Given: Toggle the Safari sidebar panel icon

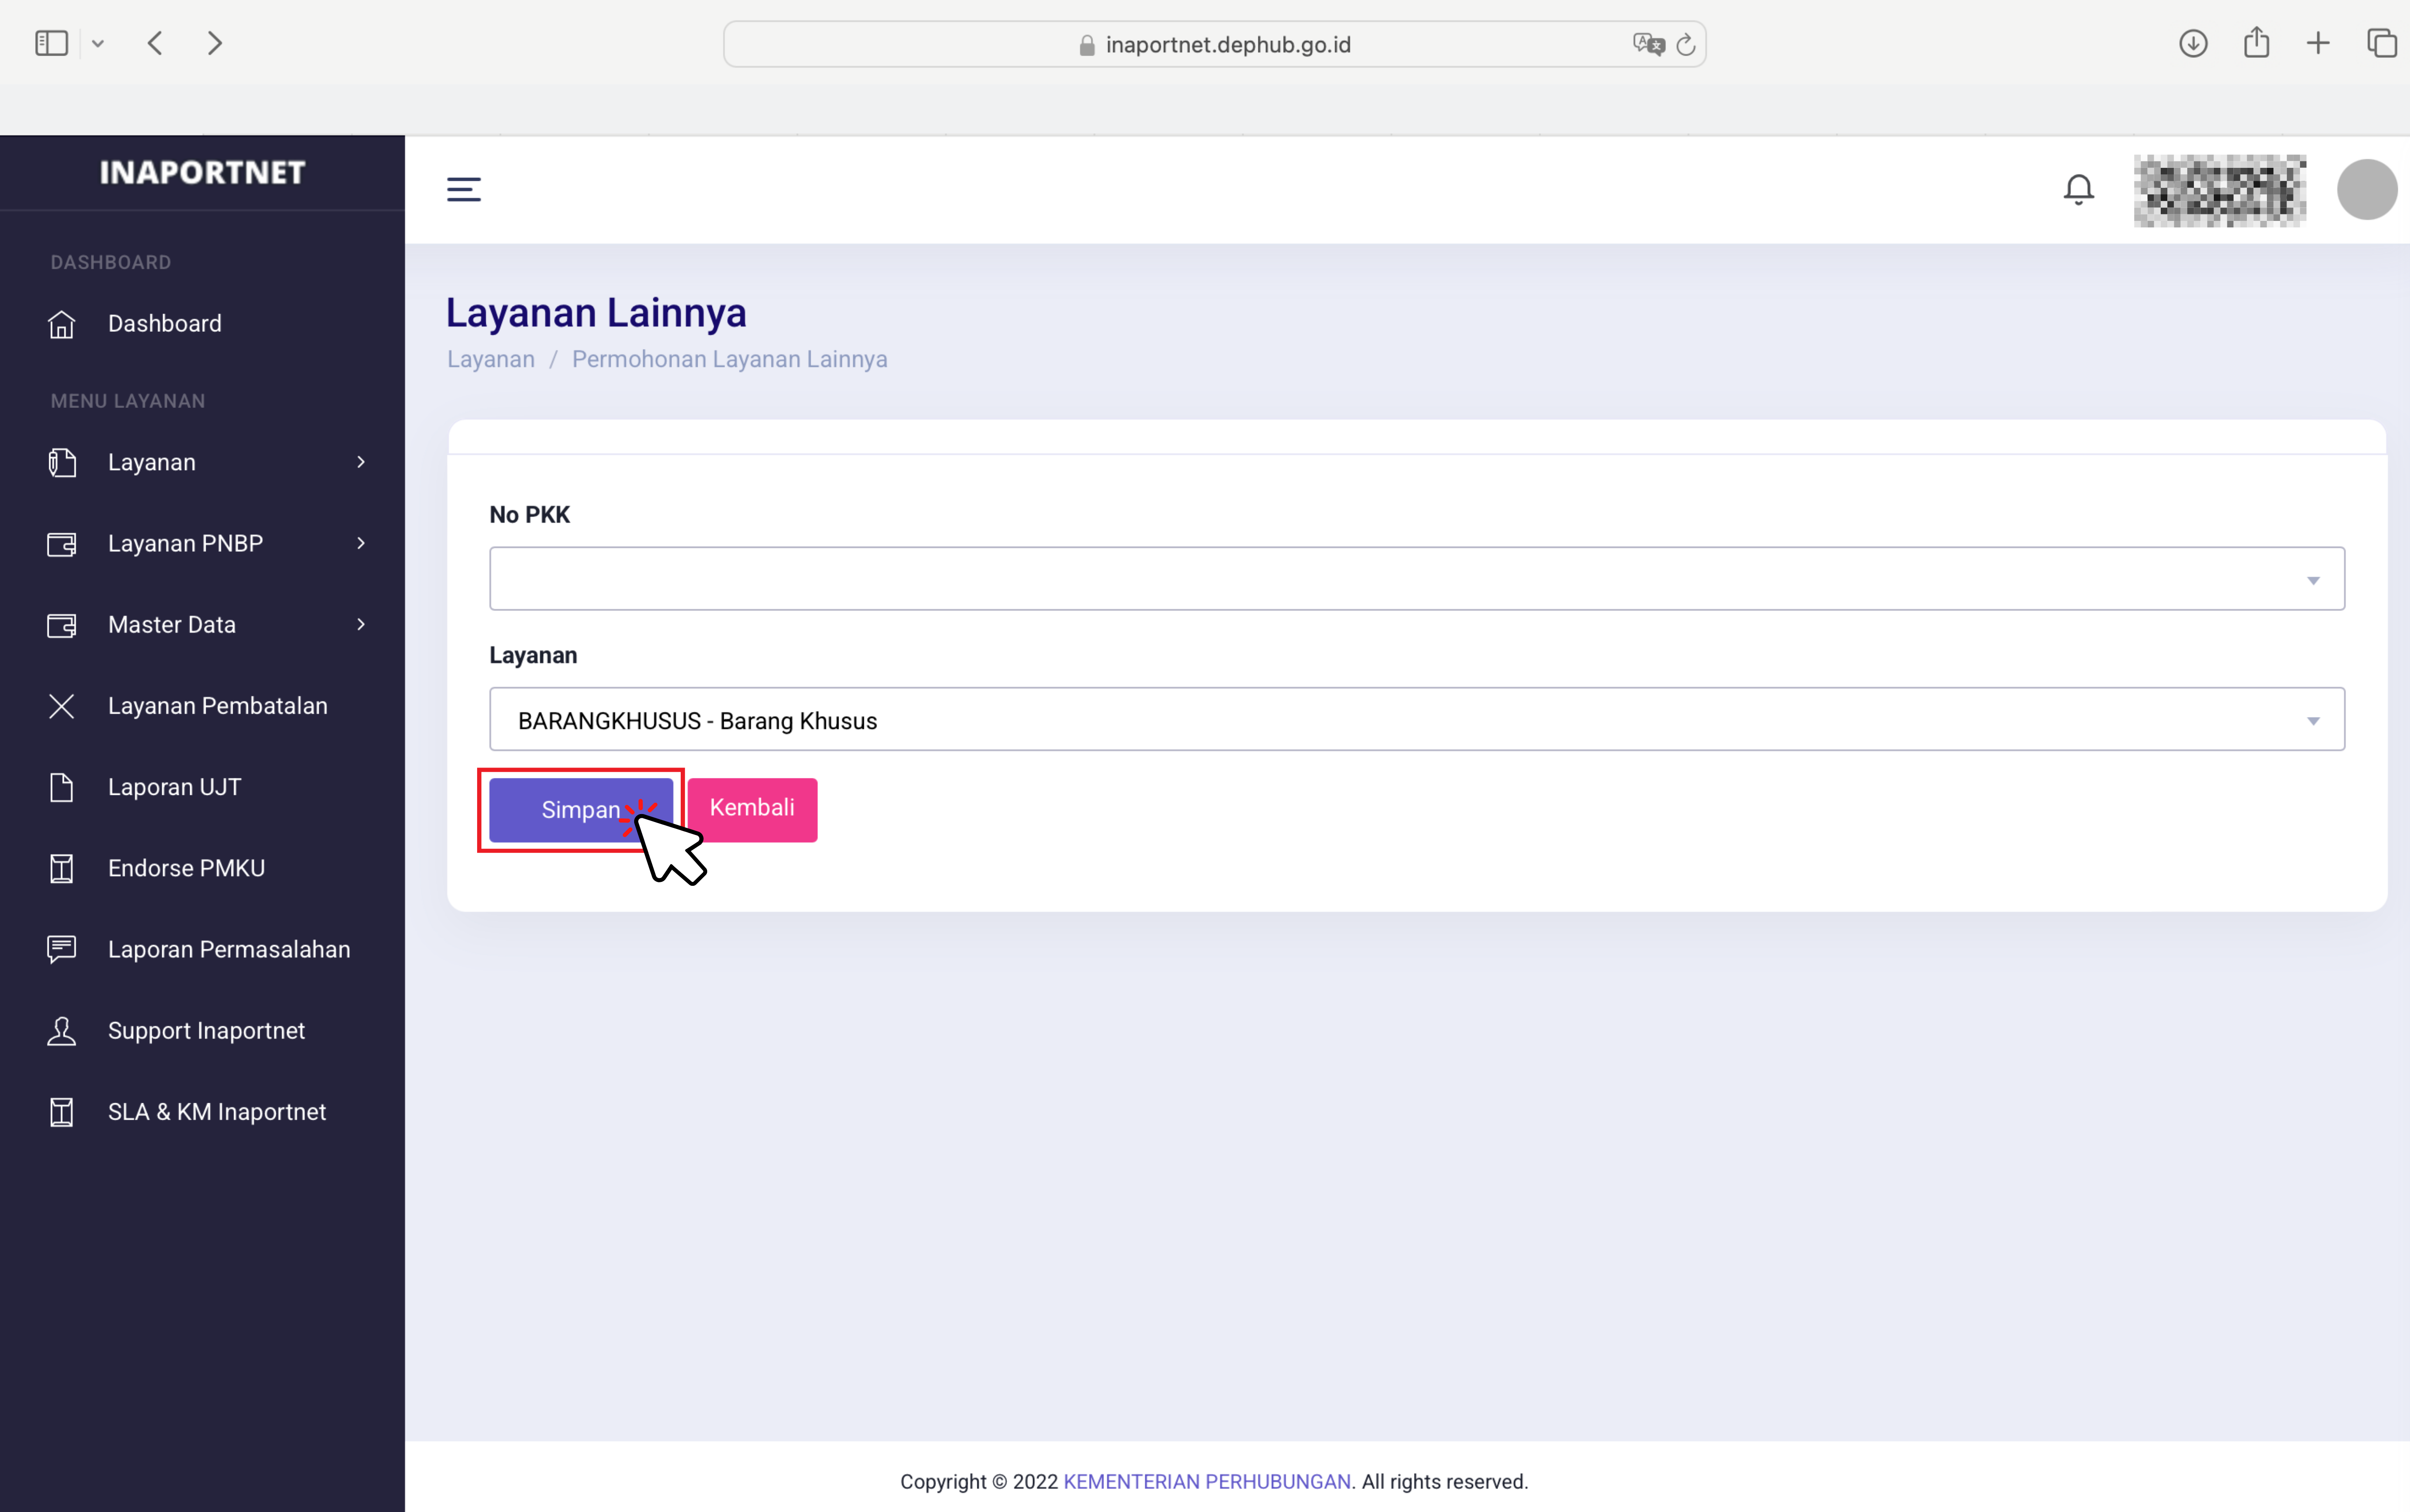Looking at the screenshot, I should pos(51,43).
